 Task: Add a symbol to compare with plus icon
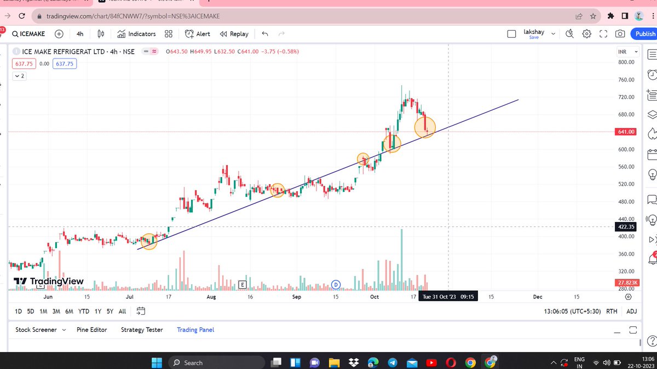[59, 34]
